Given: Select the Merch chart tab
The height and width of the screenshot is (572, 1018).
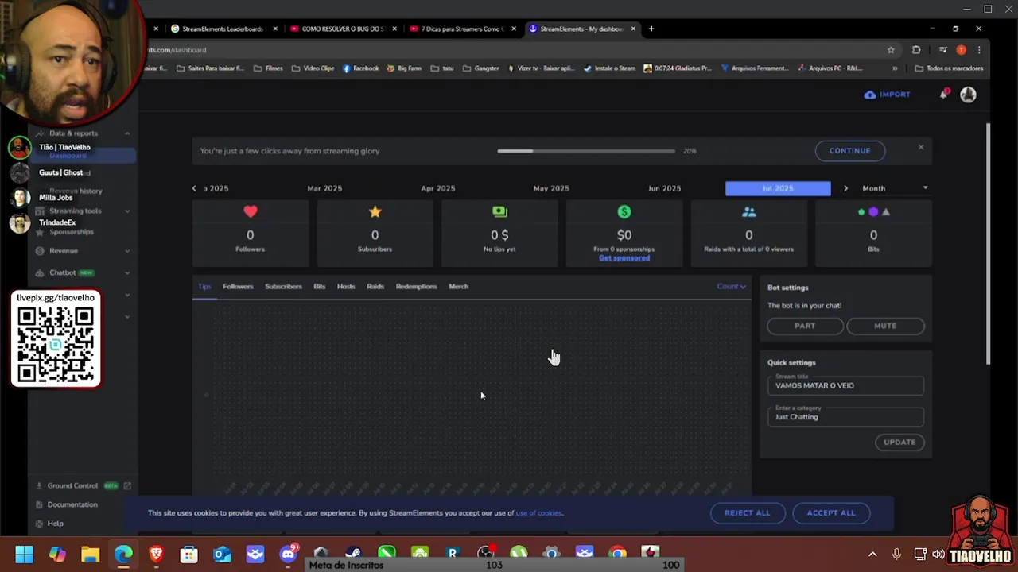Looking at the screenshot, I should click(459, 286).
